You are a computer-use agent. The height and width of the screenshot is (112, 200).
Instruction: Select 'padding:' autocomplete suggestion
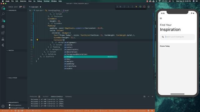click(x=90, y=64)
